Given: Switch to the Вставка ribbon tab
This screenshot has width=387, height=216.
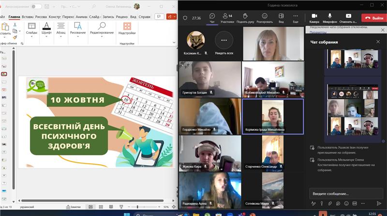Looking at the screenshot, I should pyautogui.click(x=28, y=16).
